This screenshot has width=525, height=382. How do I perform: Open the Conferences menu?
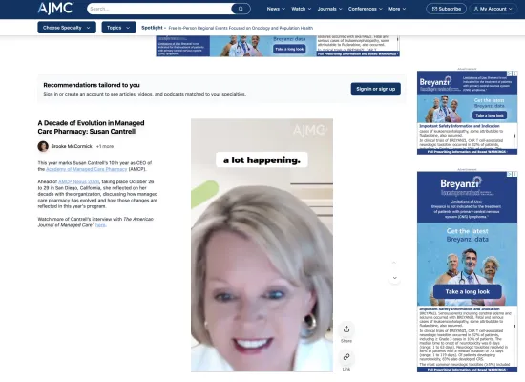click(x=365, y=9)
